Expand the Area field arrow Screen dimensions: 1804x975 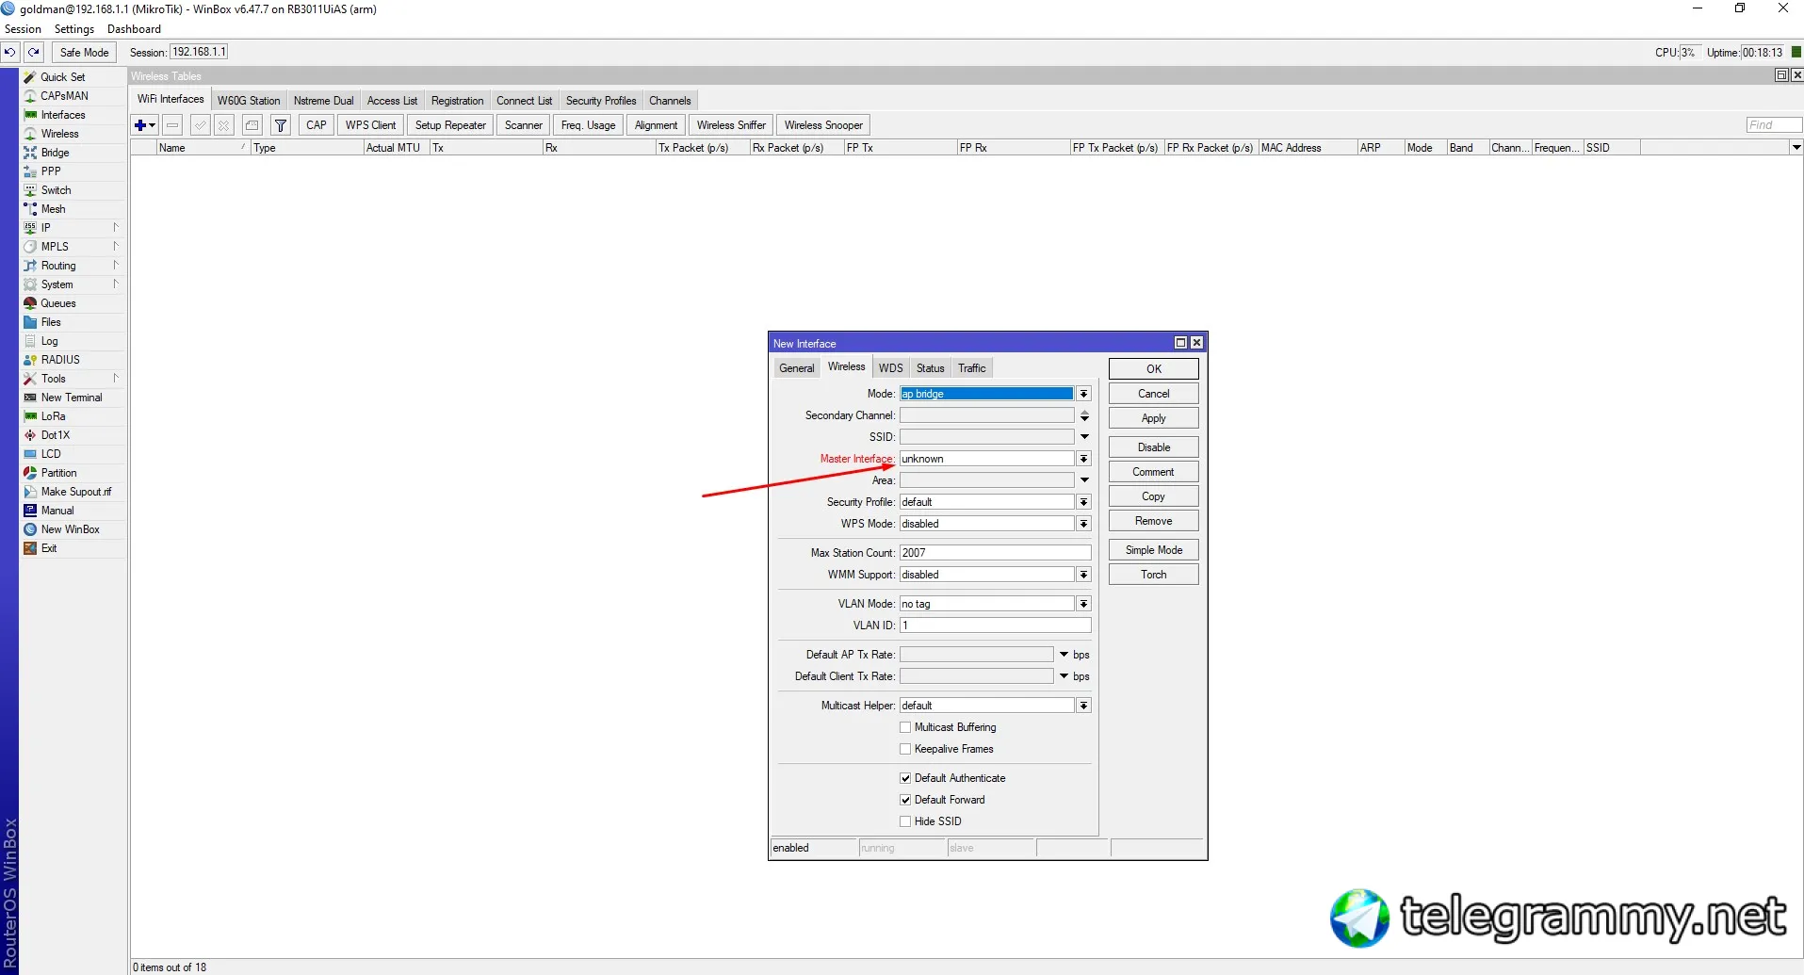point(1084,480)
